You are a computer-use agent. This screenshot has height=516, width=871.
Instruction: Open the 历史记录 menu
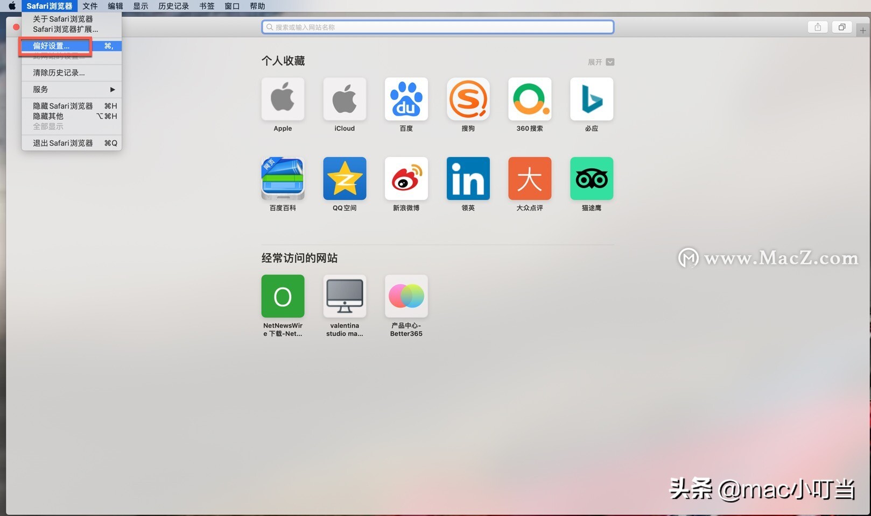click(x=173, y=6)
